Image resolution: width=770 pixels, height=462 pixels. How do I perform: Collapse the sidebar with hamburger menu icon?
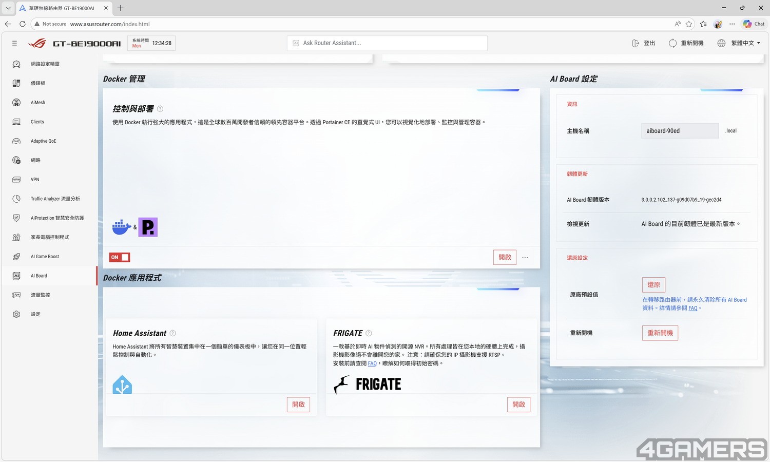click(14, 44)
